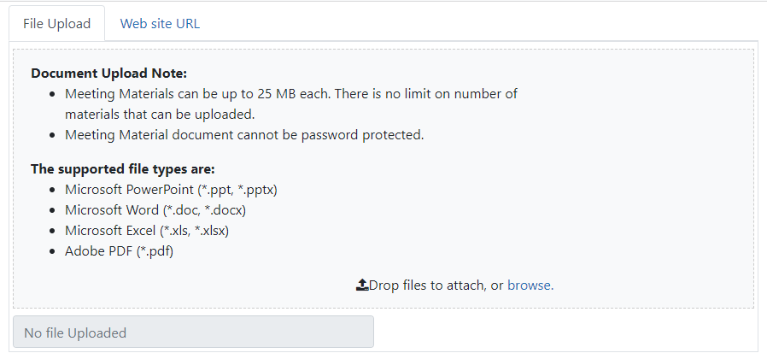This screenshot has height=359, width=767.
Task: Switch to the Web site URL tab
Action: [160, 24]
